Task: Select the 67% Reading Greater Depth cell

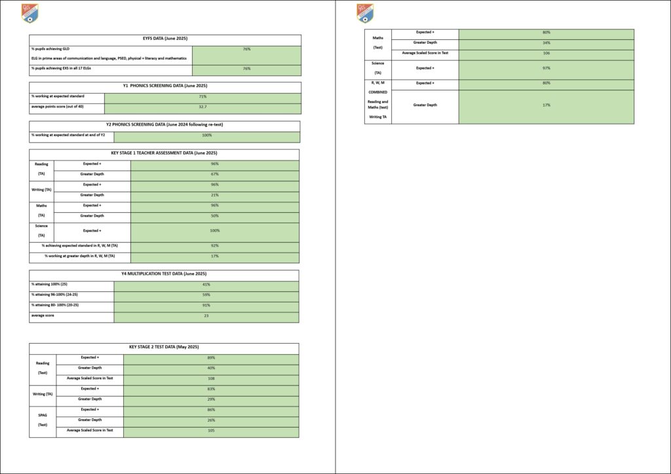Action: [214, 174]
